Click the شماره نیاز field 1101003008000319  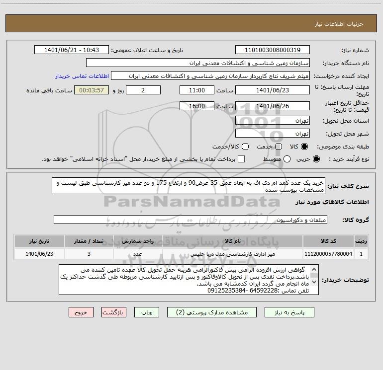[x=273, y=50]
